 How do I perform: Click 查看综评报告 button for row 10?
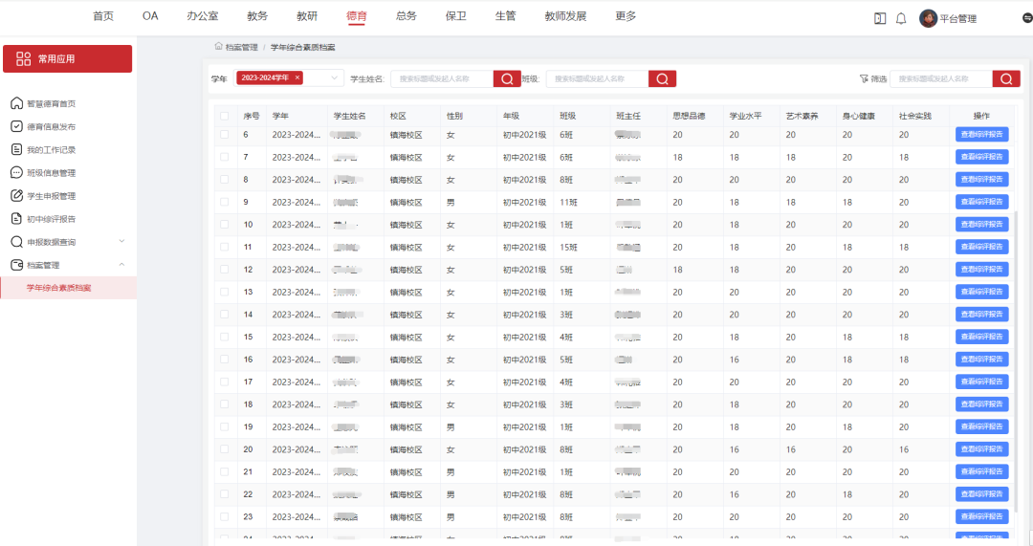tap(981, 225)
